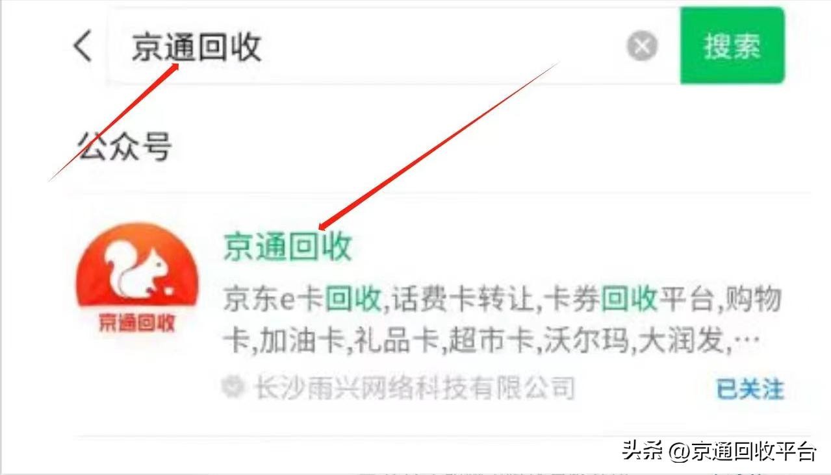Tap the 已关注 follow status

coord(750,389)
